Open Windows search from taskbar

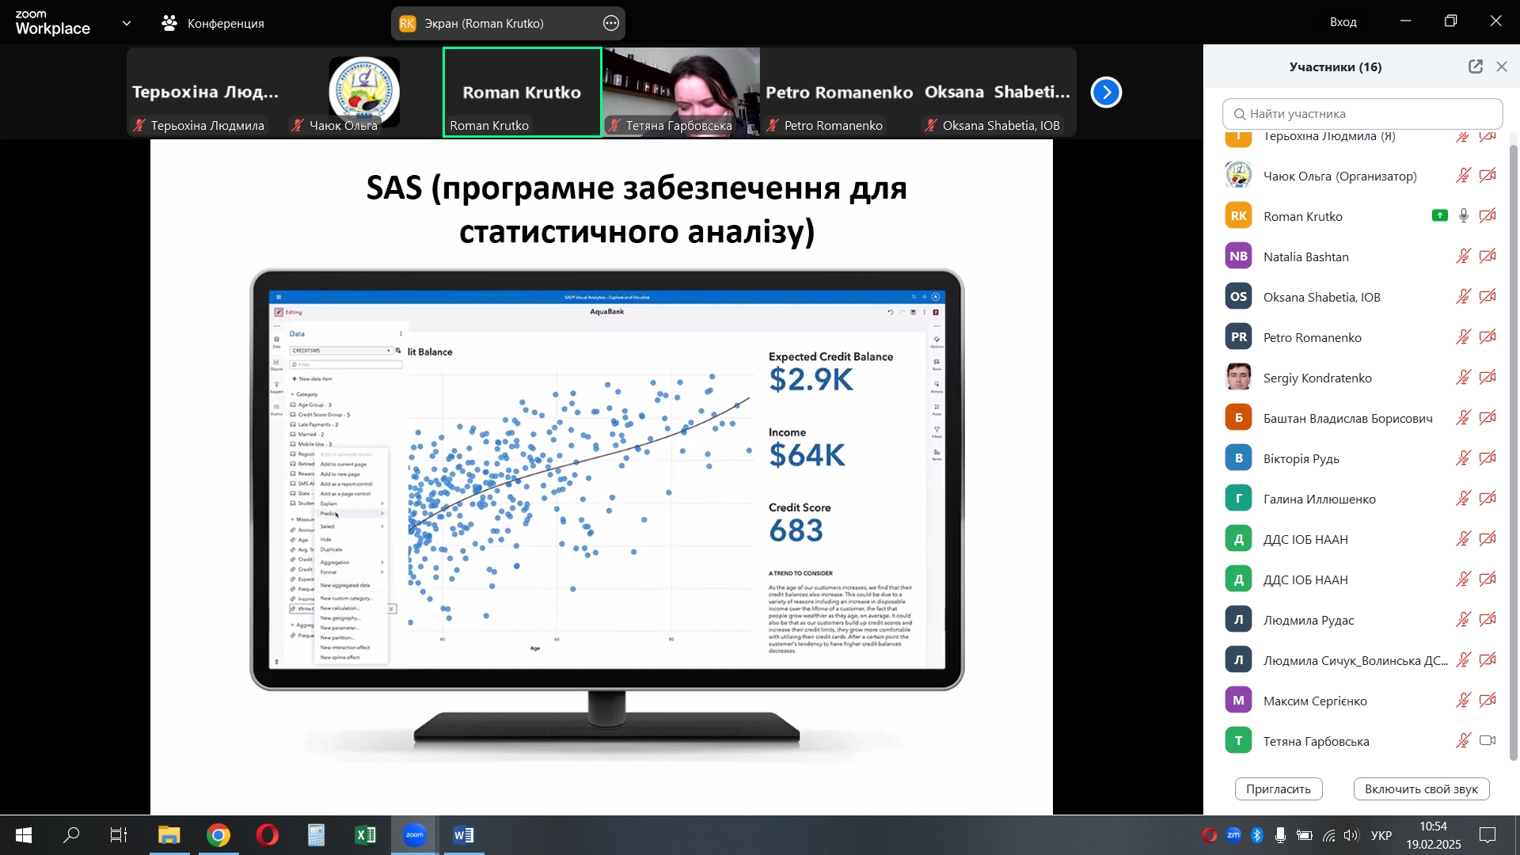click(71, 835)
